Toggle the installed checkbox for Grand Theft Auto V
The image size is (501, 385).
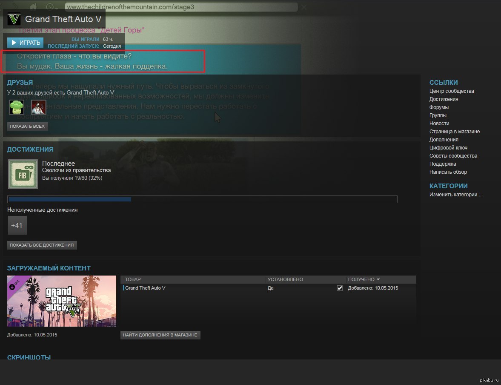pyautogui.click(x=340, y=288)
